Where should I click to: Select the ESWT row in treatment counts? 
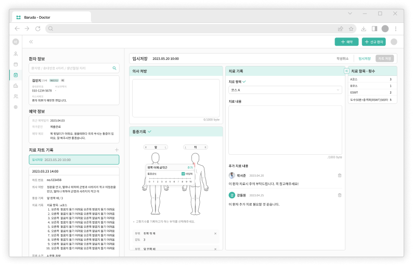pos(372,92)
